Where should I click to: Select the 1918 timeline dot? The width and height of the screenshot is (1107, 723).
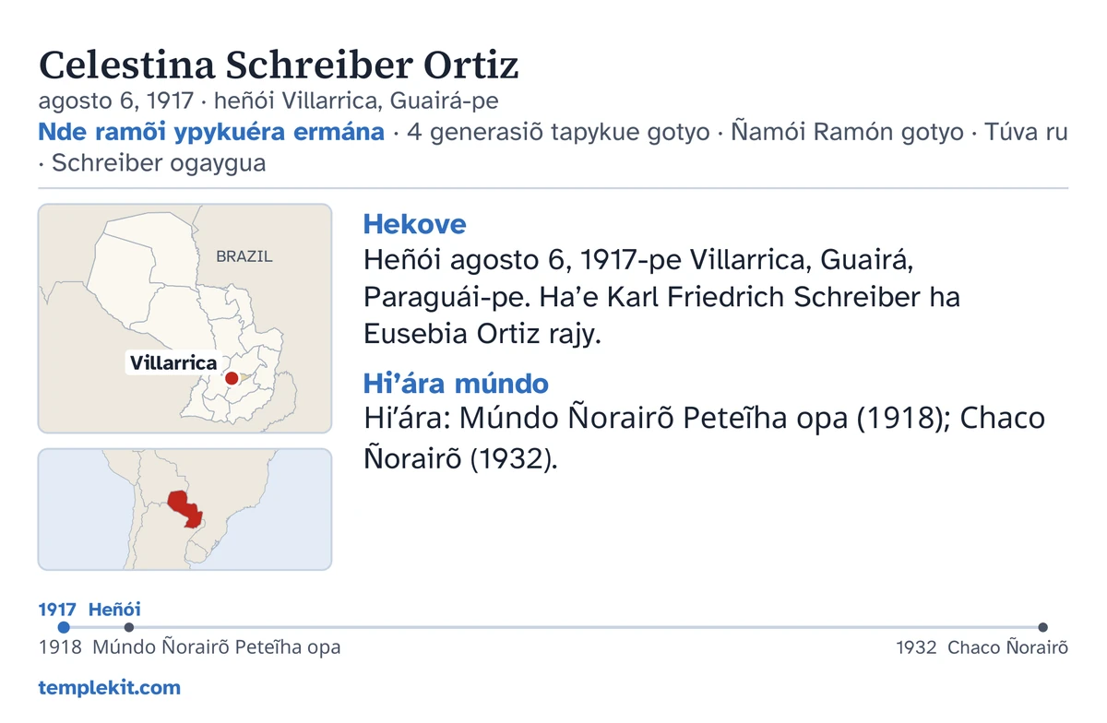(x=129, y=627)
